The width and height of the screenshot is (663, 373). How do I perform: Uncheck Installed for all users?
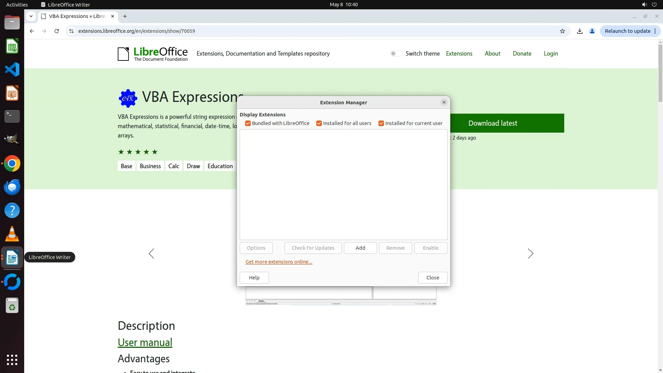point(319,123)
